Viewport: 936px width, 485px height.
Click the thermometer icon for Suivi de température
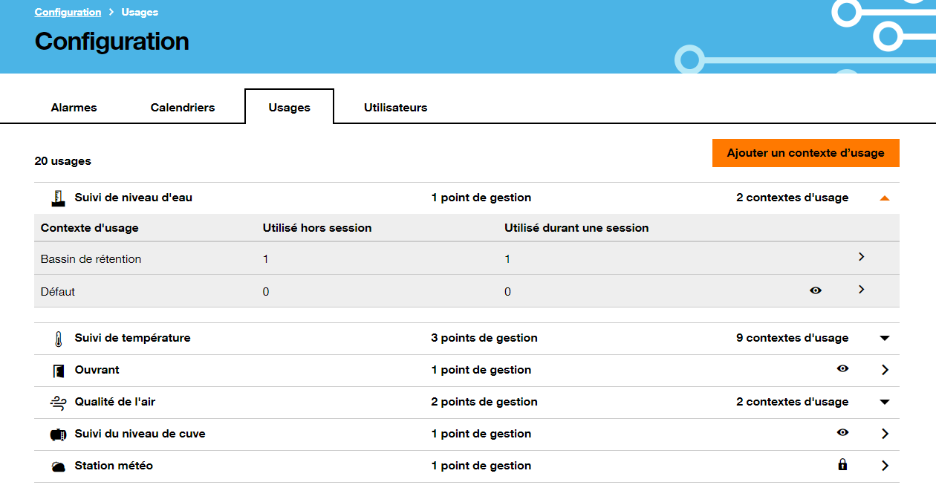(x=56, y=338)
